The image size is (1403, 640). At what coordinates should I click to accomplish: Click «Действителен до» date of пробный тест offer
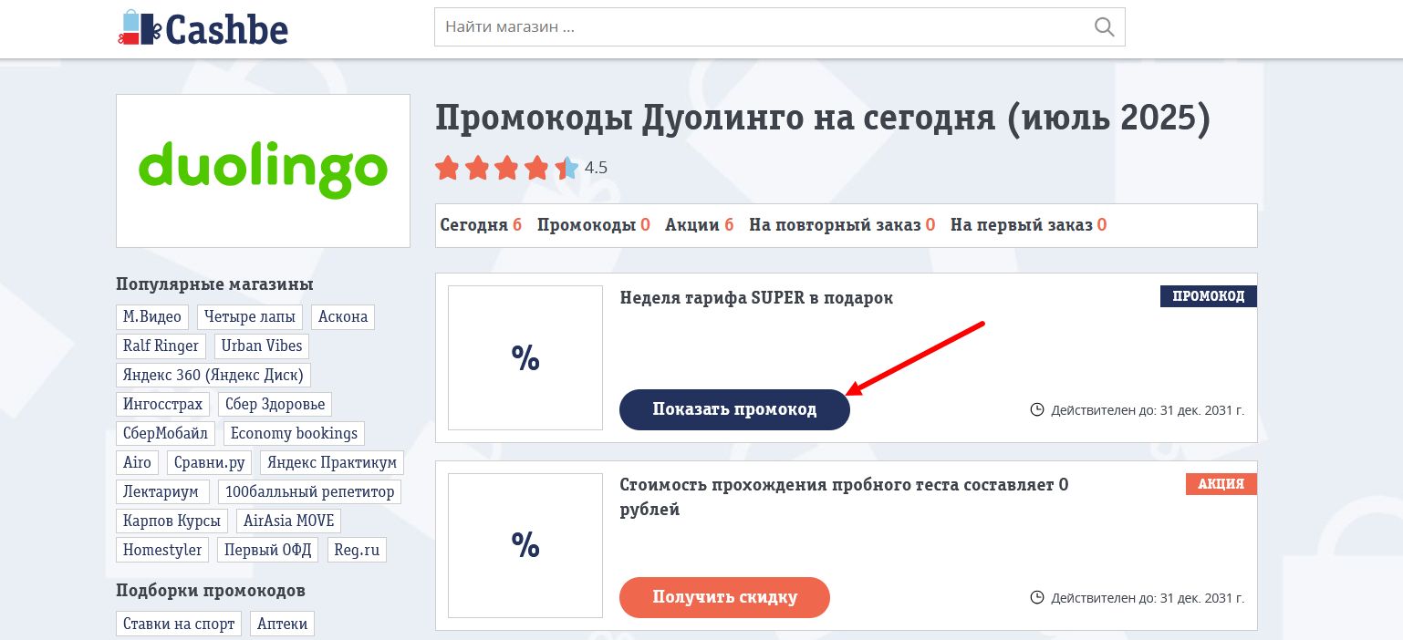pyautogui.click(x=1148, y=598)
